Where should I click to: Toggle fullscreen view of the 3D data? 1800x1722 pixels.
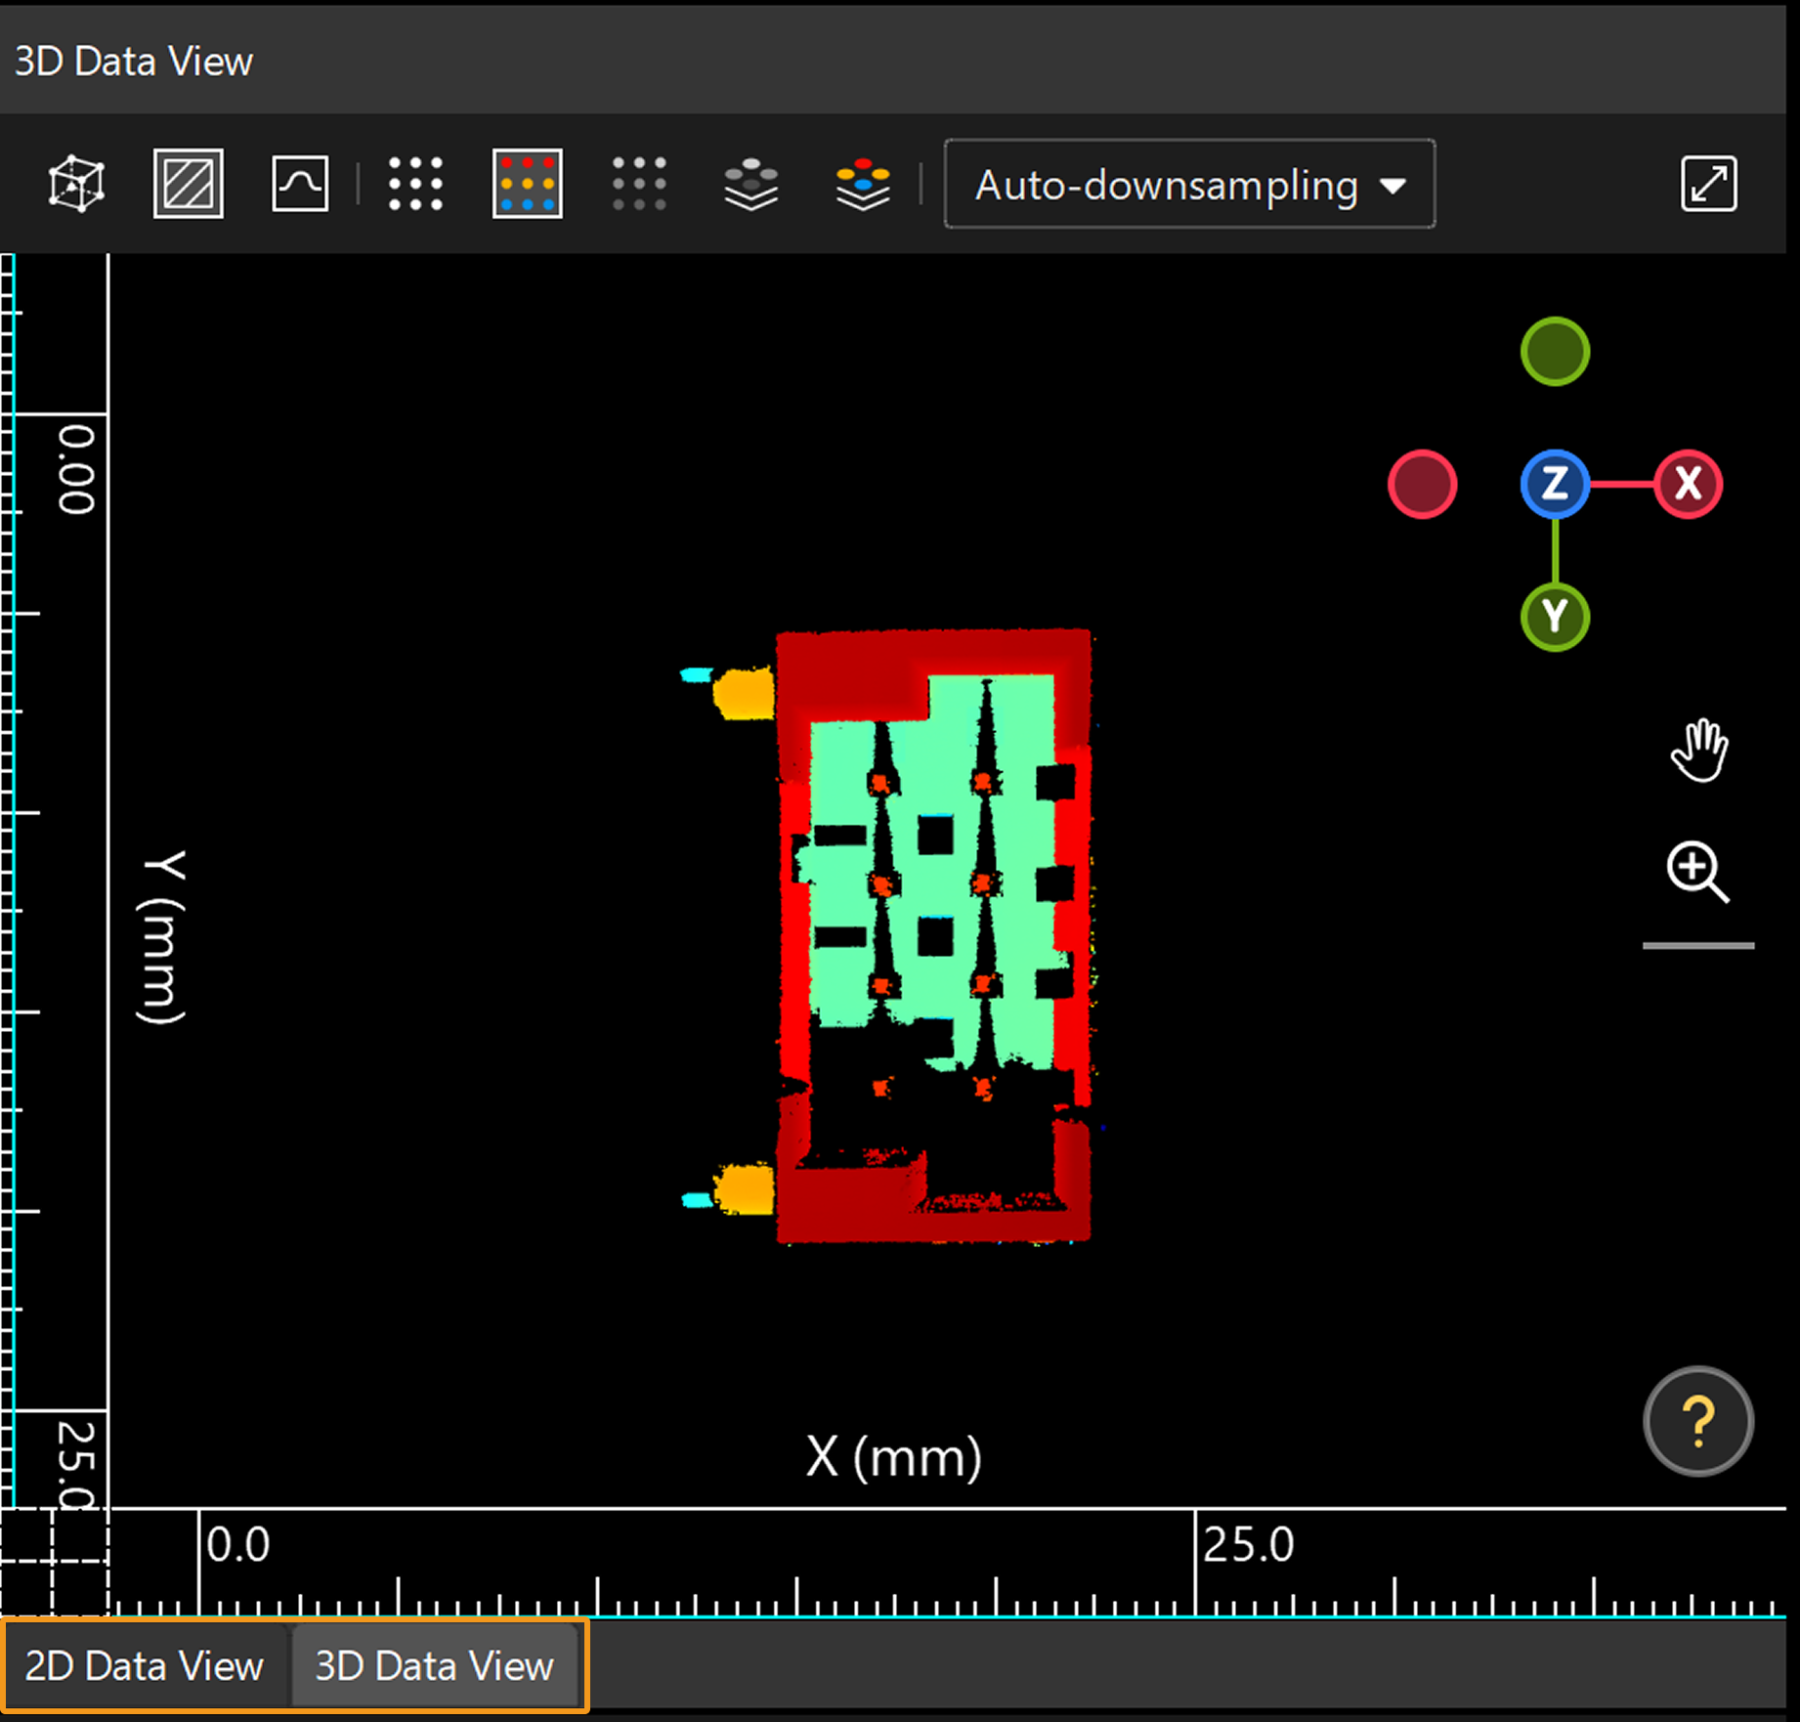tap(1707, 184)
